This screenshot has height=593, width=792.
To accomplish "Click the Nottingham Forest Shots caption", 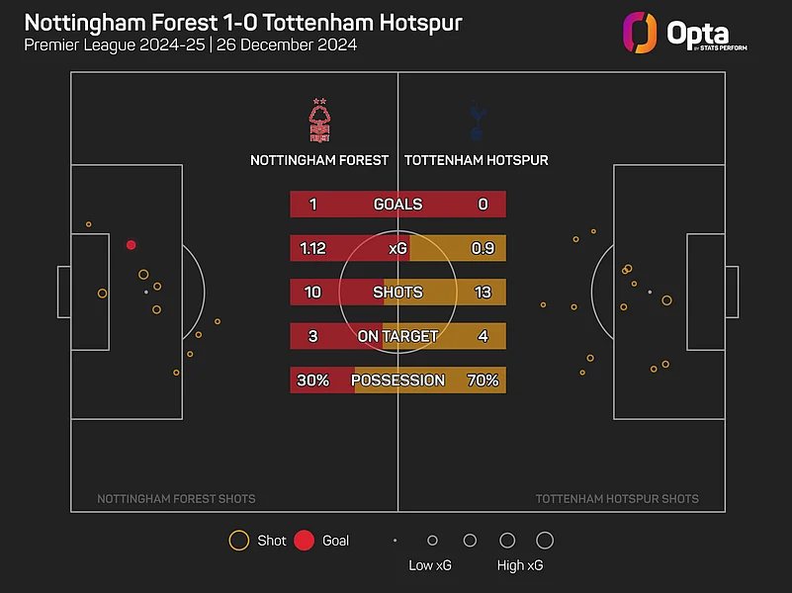I will (176, 499).
